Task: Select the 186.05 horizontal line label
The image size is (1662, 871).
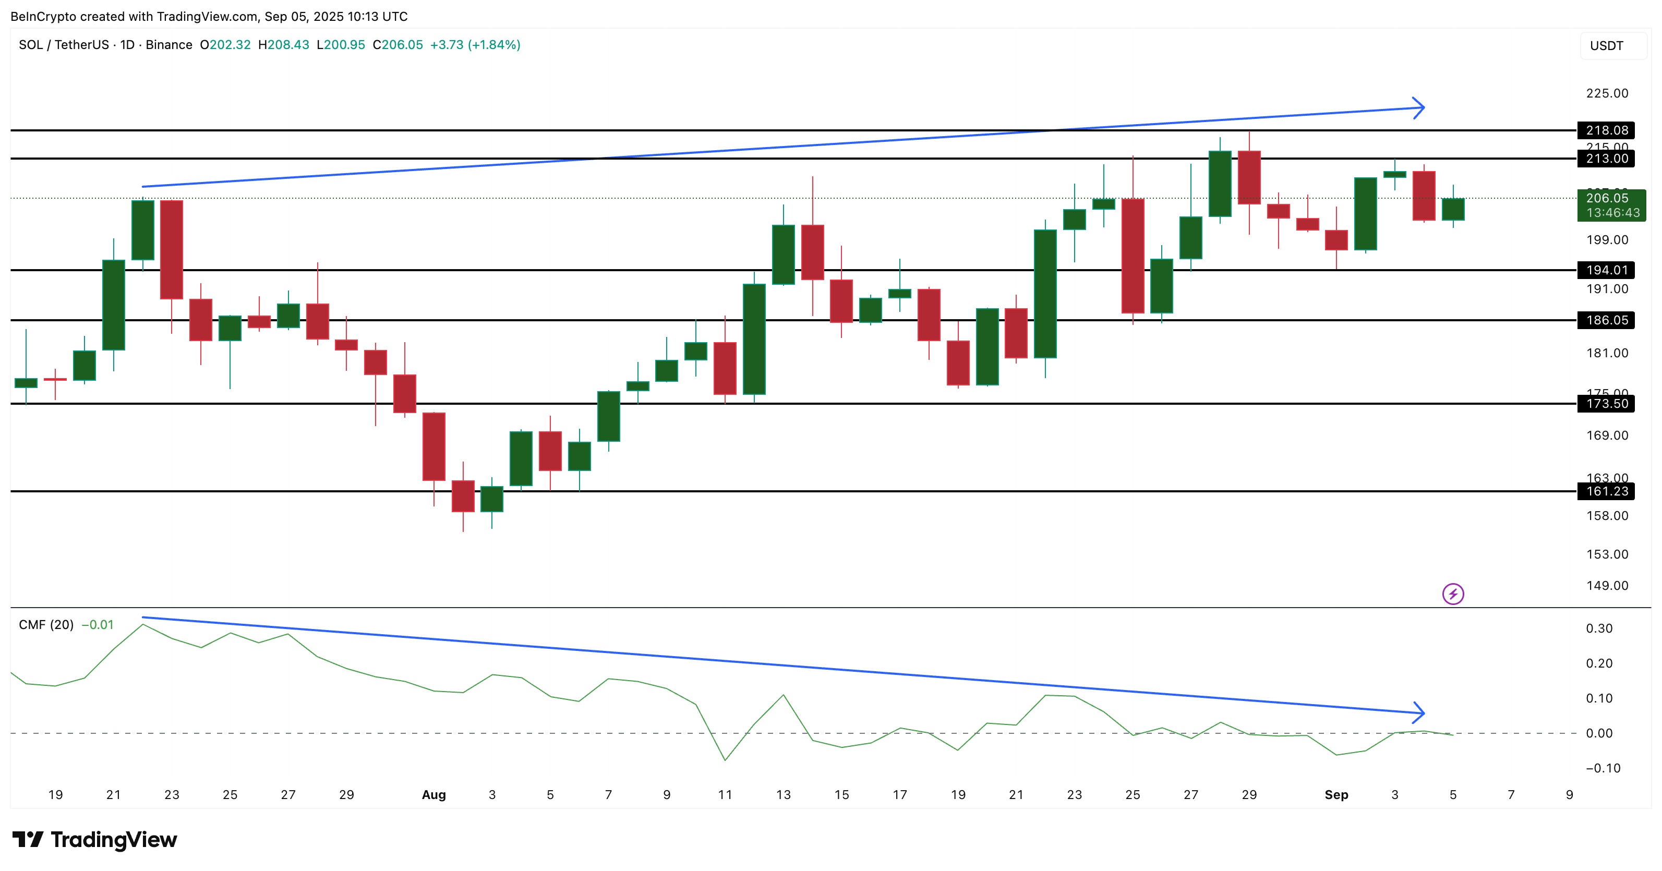Action: [1606, 320]
